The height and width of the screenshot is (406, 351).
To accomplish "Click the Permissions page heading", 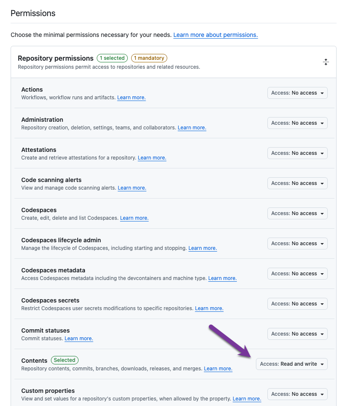I will pyautogui.click(x=33, y=13).
